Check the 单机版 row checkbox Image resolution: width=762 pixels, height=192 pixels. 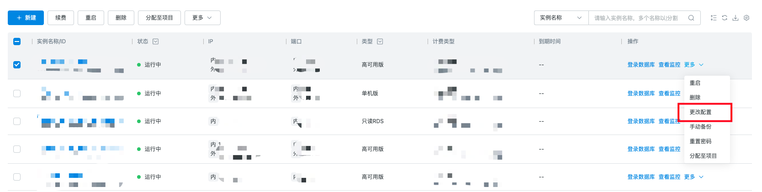pos(17,93)
